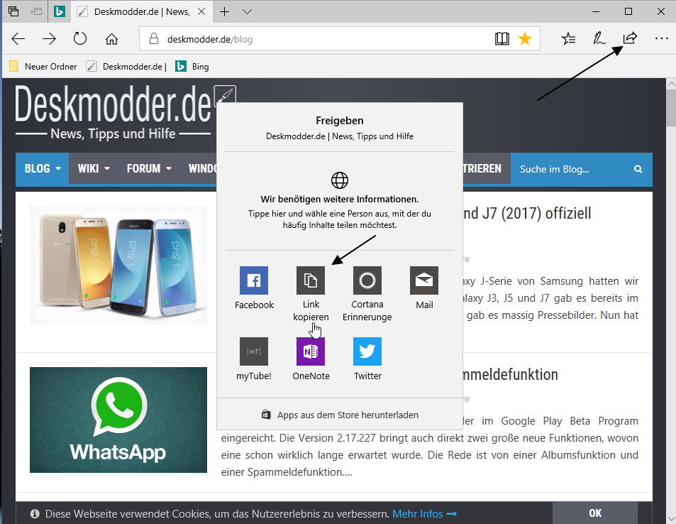Open the Neuer Ordner favorites folder
676x524 pixels.
[43, 67]
